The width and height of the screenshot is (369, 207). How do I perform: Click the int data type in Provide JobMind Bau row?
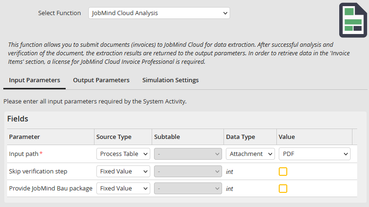230,189
